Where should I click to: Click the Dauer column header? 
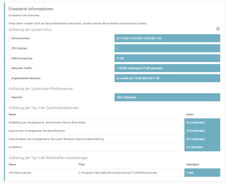[190, 114]
